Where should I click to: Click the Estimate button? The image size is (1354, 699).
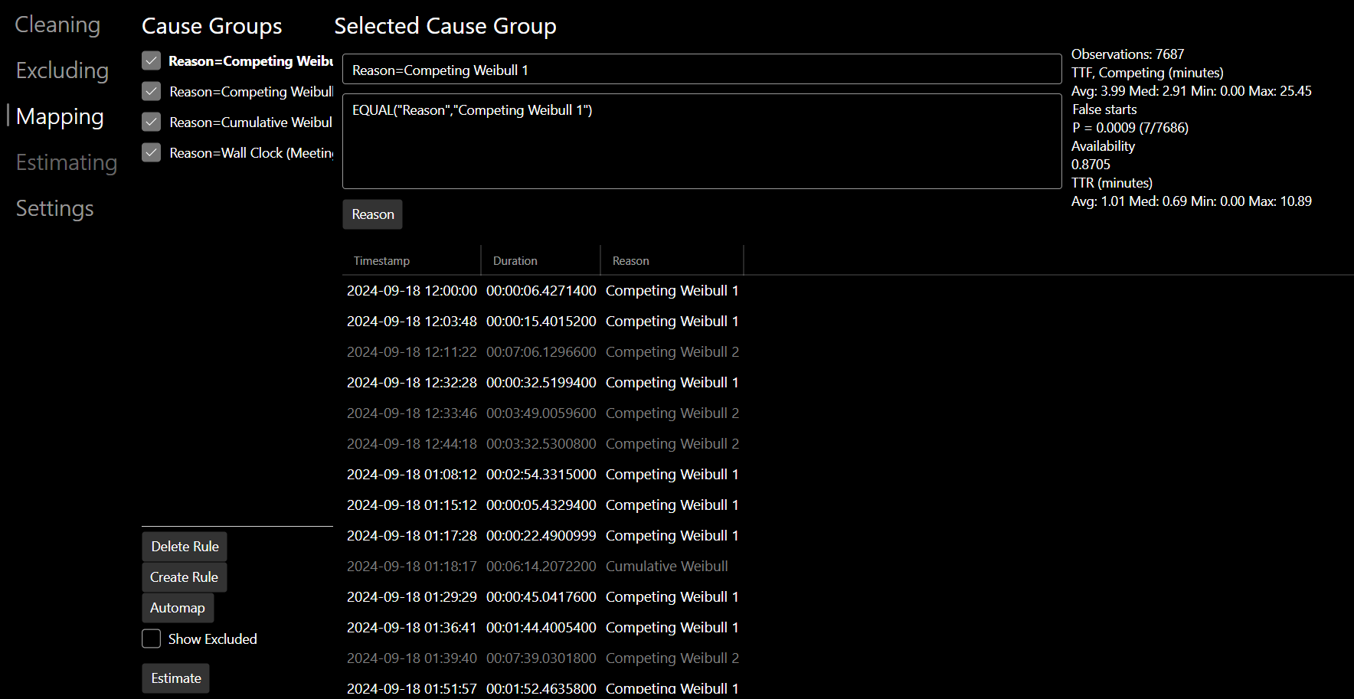pyautogui.click(x=176, y=678)
